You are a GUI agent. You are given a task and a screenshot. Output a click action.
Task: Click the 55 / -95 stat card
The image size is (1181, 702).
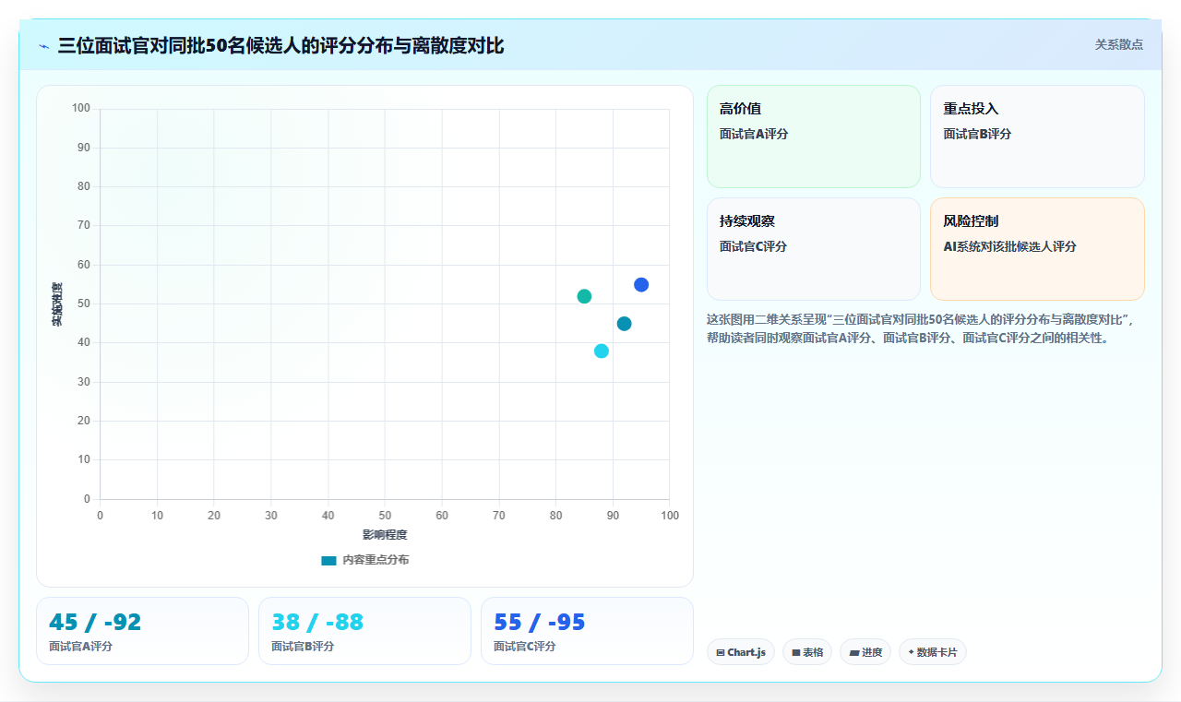pyautogui.click(x=587, y=631)
